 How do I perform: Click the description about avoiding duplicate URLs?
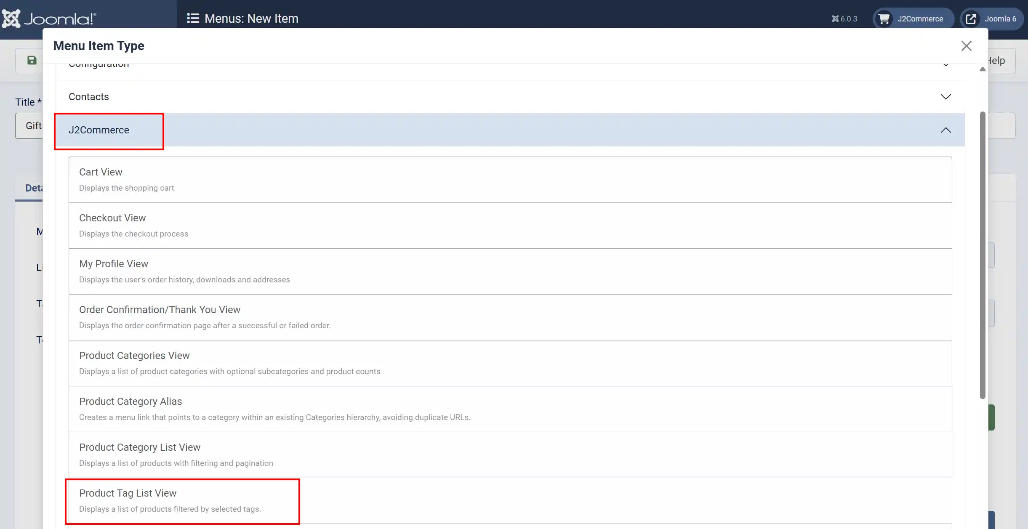[274, 417]
